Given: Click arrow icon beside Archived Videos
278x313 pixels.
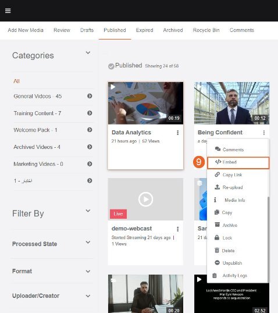Looking at the screenshot, I should pyautogui.click(x=90, y=147).
